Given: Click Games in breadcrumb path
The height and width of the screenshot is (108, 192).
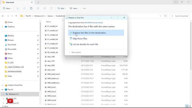Looking at the screenshot, I should pos(50,16).
